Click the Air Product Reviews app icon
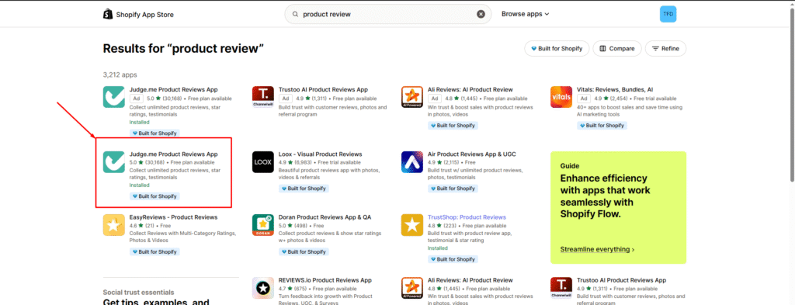 [412, 161]
